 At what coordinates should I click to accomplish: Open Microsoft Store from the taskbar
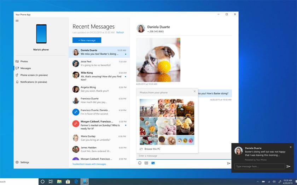pyautogui.click(x=68, y=181)
